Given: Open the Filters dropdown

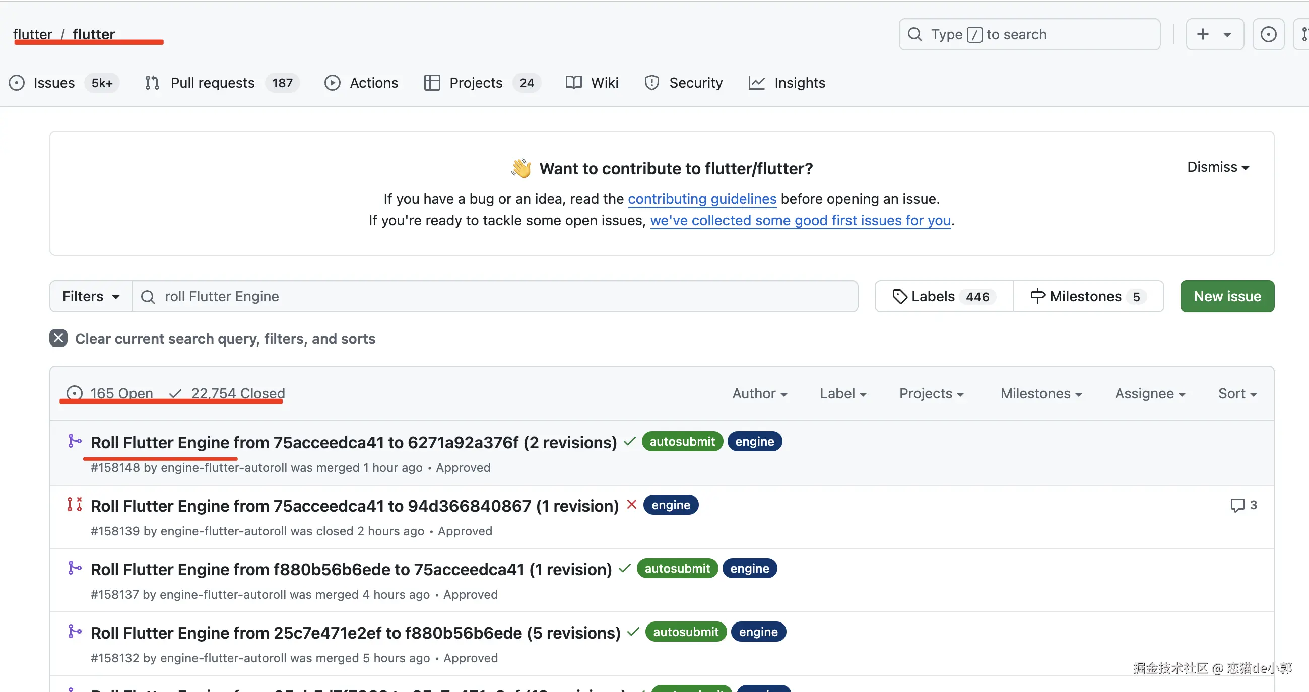Looking at the screenshot, I should click(91, 296).
